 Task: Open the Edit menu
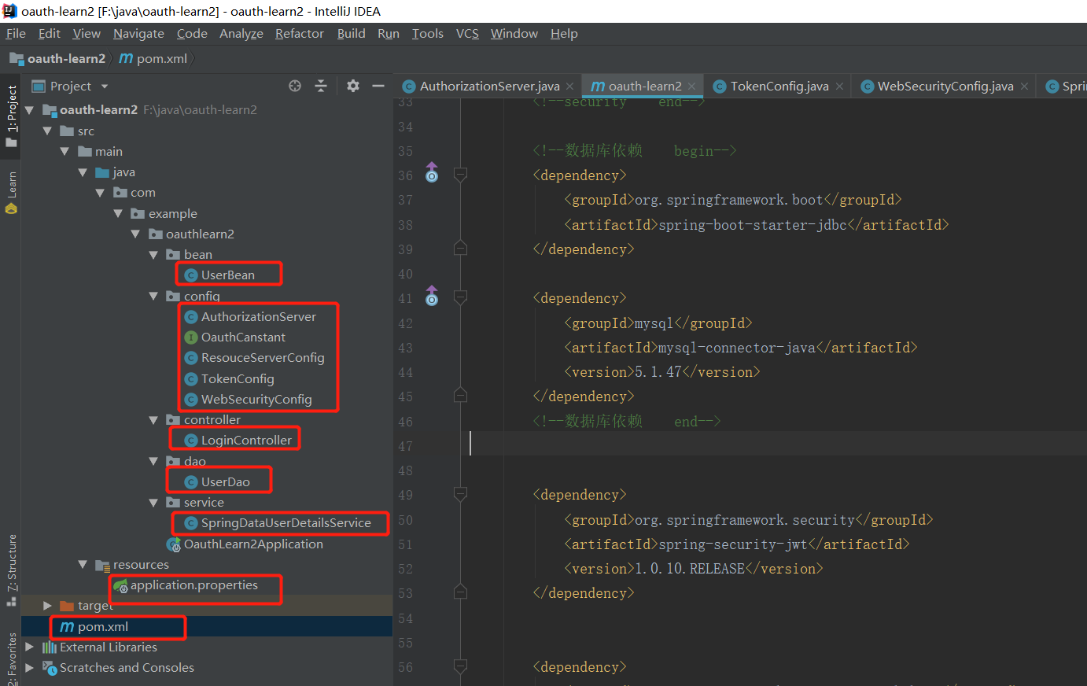tap(50, 33)
